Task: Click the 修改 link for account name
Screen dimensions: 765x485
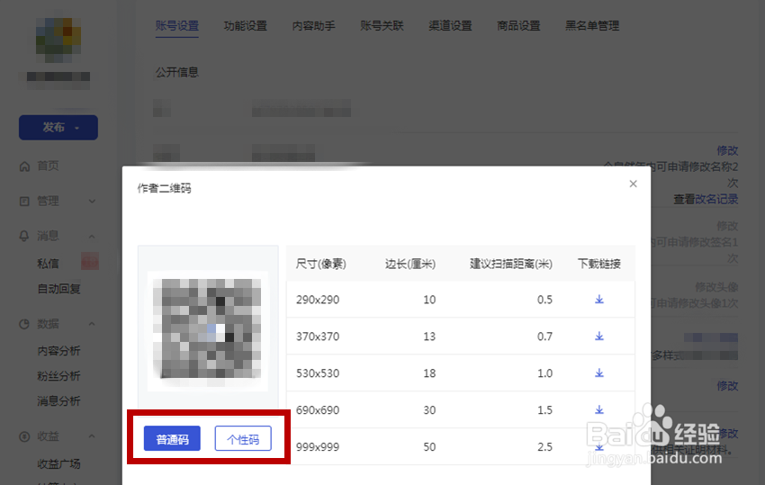Action: pyautogui.click(x=727, y=150)
